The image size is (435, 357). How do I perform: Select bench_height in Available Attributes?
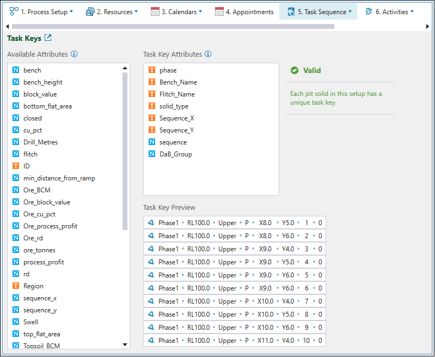[x=42, y=82]
